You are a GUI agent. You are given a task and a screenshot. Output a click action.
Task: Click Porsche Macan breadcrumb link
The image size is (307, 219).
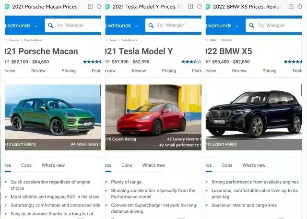coord(33,40)
